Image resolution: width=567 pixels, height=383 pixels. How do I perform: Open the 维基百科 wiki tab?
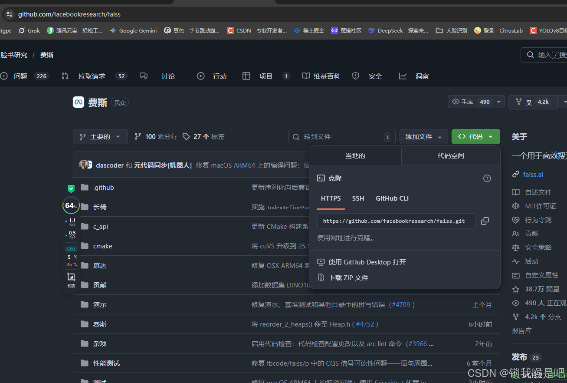point(321,76)
